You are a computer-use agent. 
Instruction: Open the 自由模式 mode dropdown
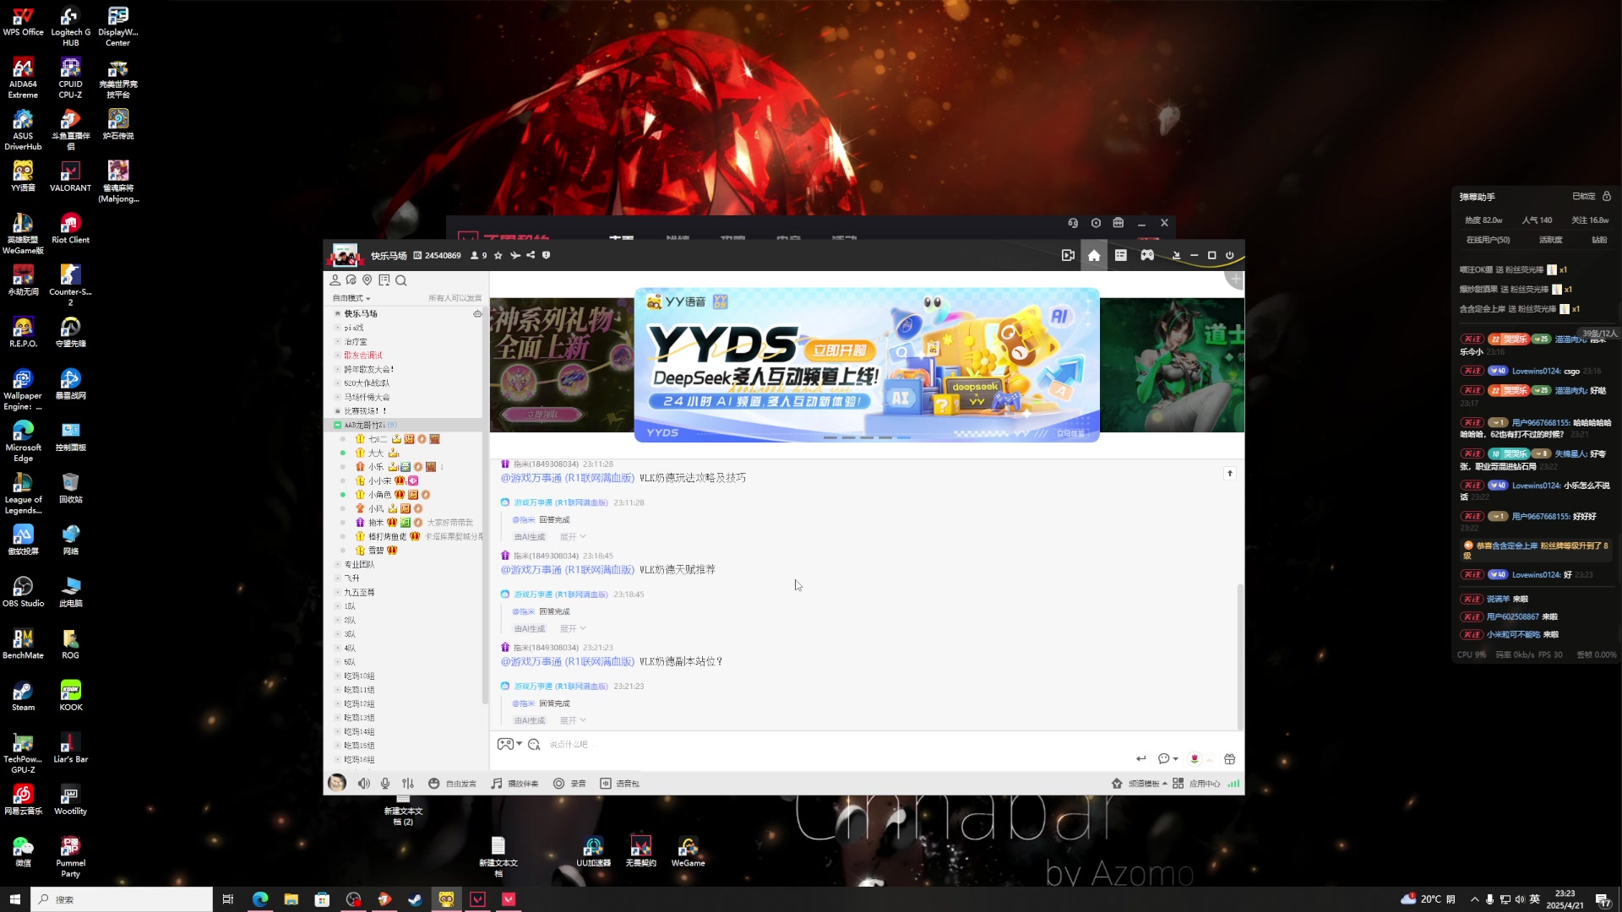click(x=351, y=298)
